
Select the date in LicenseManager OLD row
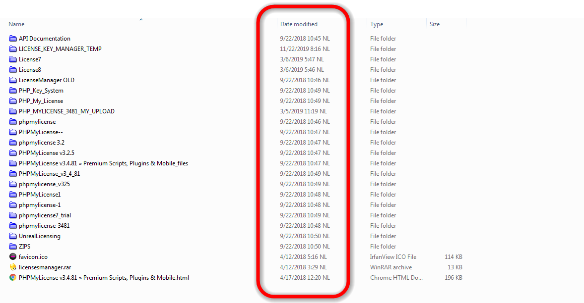click(305, 80)
